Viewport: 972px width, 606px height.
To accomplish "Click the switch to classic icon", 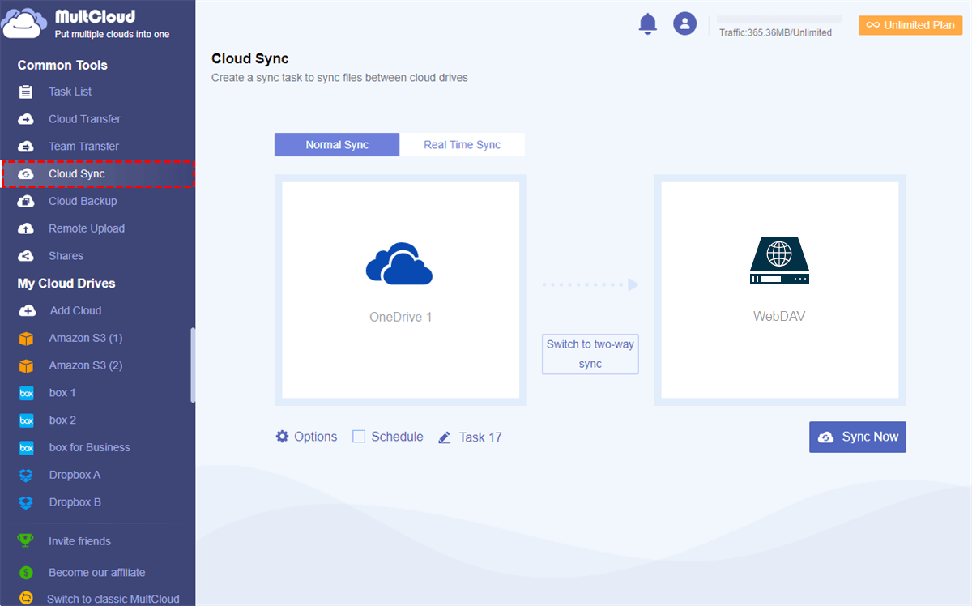I will pos(26,599).
